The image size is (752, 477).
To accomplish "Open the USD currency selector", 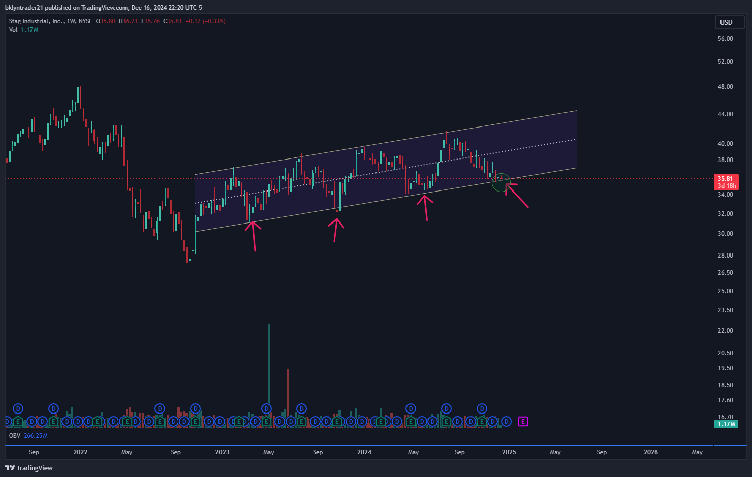I will pyautogui.click(x=730, y=22).
